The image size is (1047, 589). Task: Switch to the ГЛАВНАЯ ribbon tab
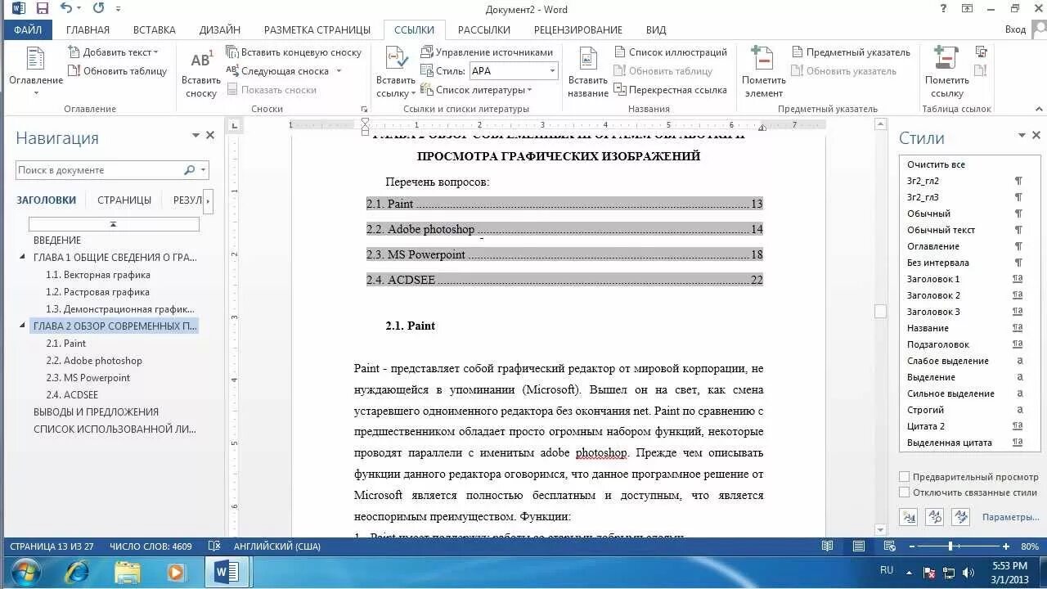point(88,29)
